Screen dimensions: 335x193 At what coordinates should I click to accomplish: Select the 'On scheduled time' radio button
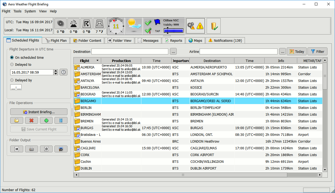tap(12, 58)
